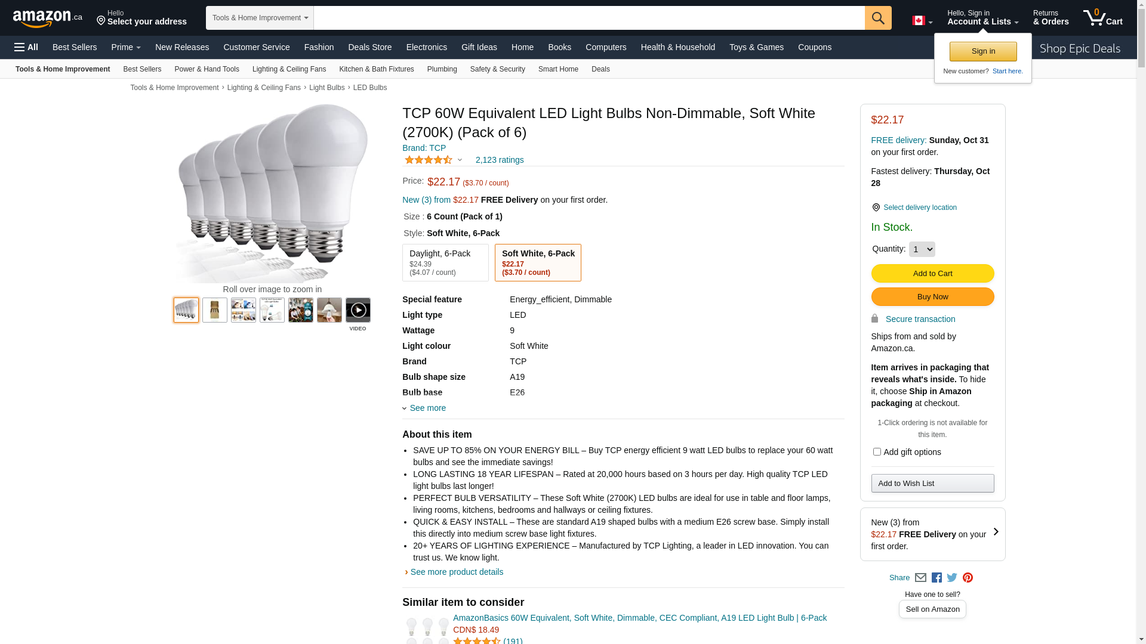Share via the Facebook icon
This screenshot has width=1146, height=644.
[x=936, y=578]
